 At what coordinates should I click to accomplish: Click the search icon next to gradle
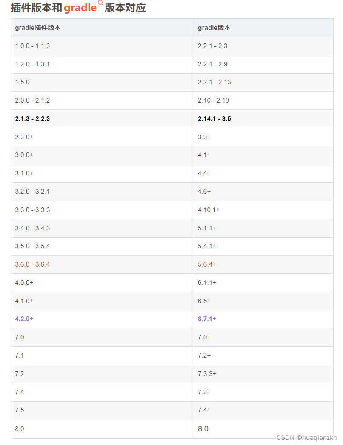click(100, 3)
